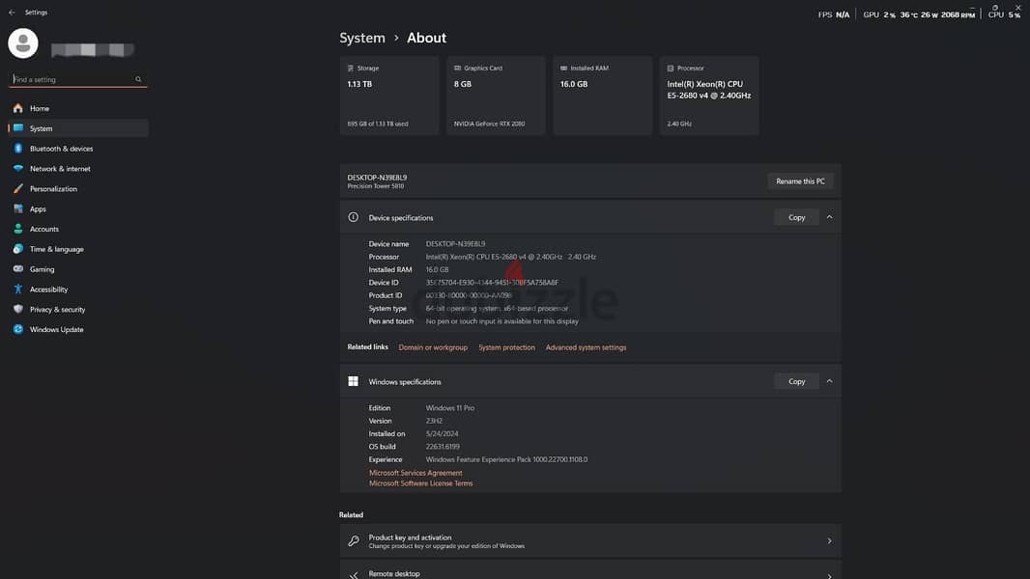The width and height of the screenshot is (1030, 579).
Task: Click the System monitor icon
Action: tap(18, 128)
